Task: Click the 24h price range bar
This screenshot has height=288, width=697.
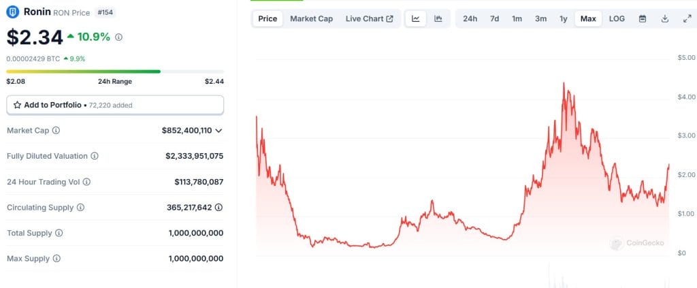Action: (x=115, y=71)
